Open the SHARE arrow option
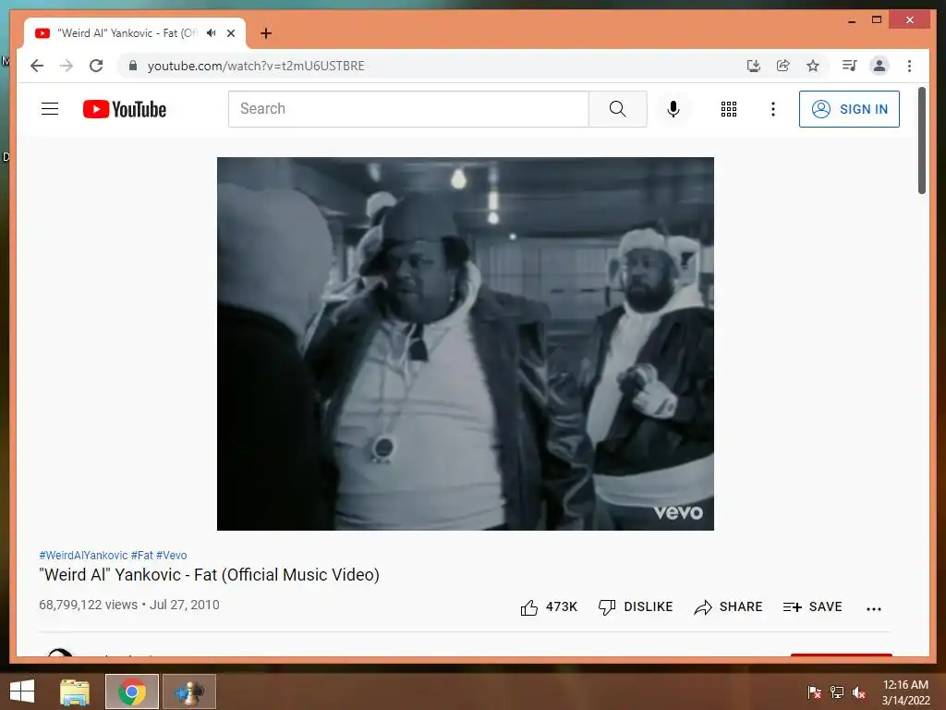The height and width of the screenshot is (710, 946). tap(728, 607)
